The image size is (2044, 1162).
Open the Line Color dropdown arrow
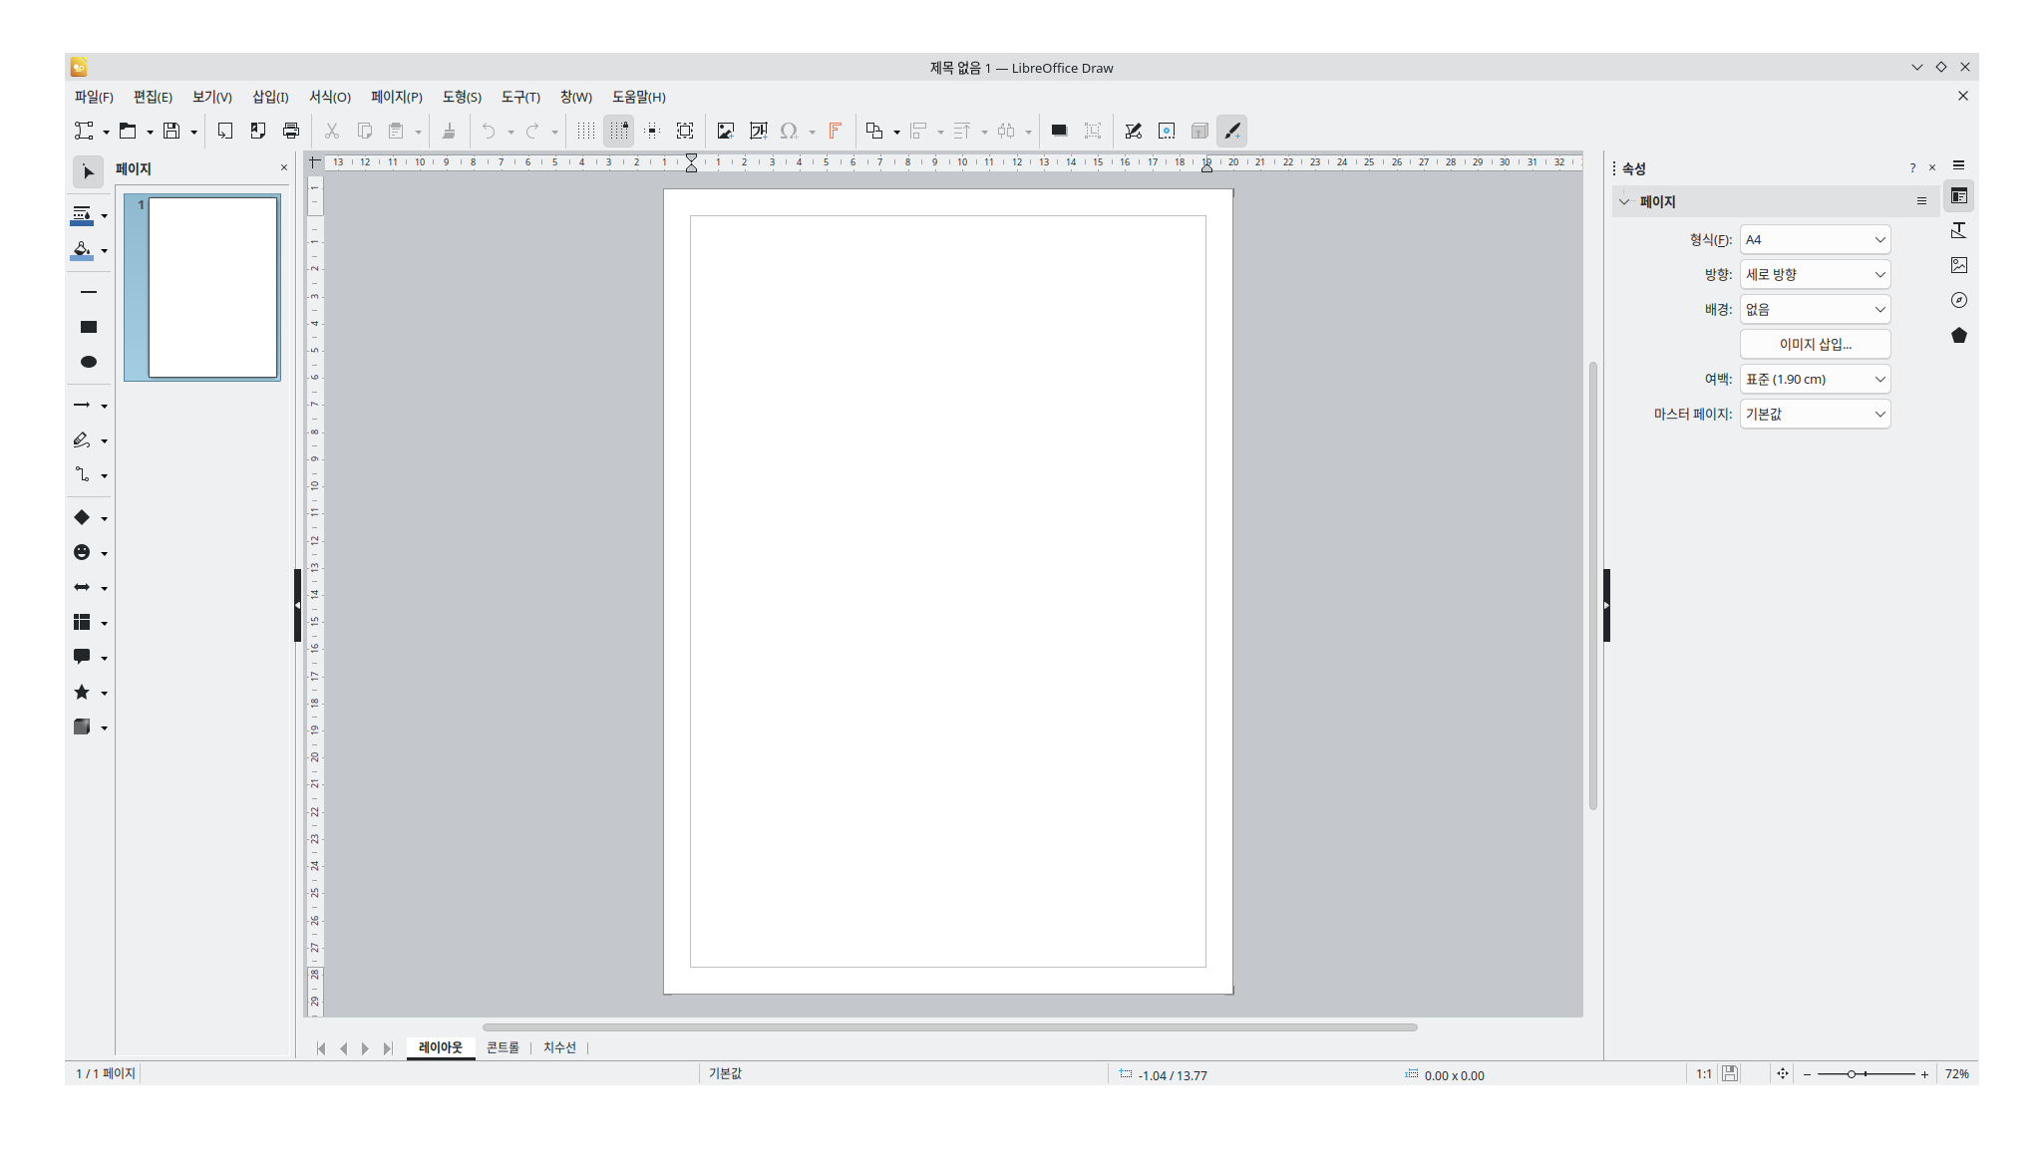click(x=104, y=216)
